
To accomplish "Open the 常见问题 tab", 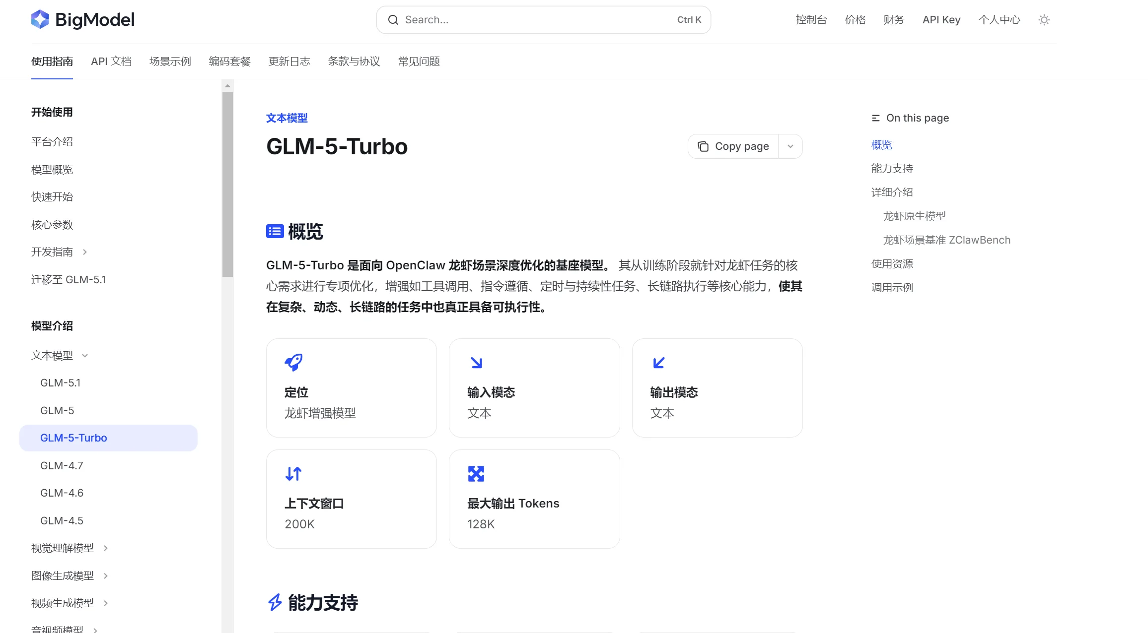I will tap(419, 62).
